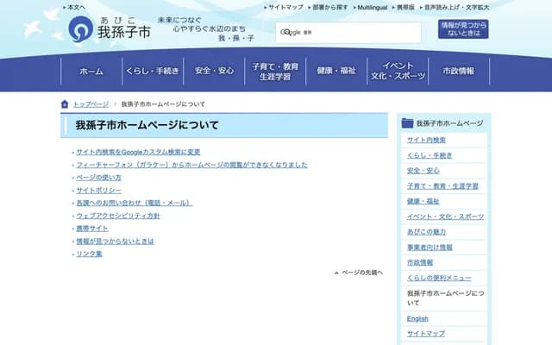Click the Google custom search field
The image size is (552, 345).
(x=348, y=33)
